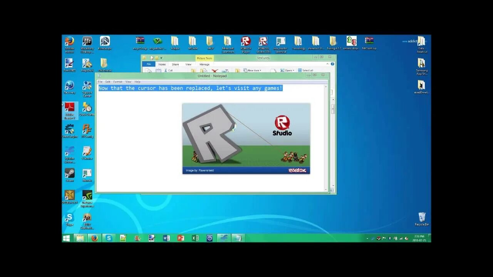Open the Help Desk desktop icon
The image size is (493, 277).
[87, 65]
